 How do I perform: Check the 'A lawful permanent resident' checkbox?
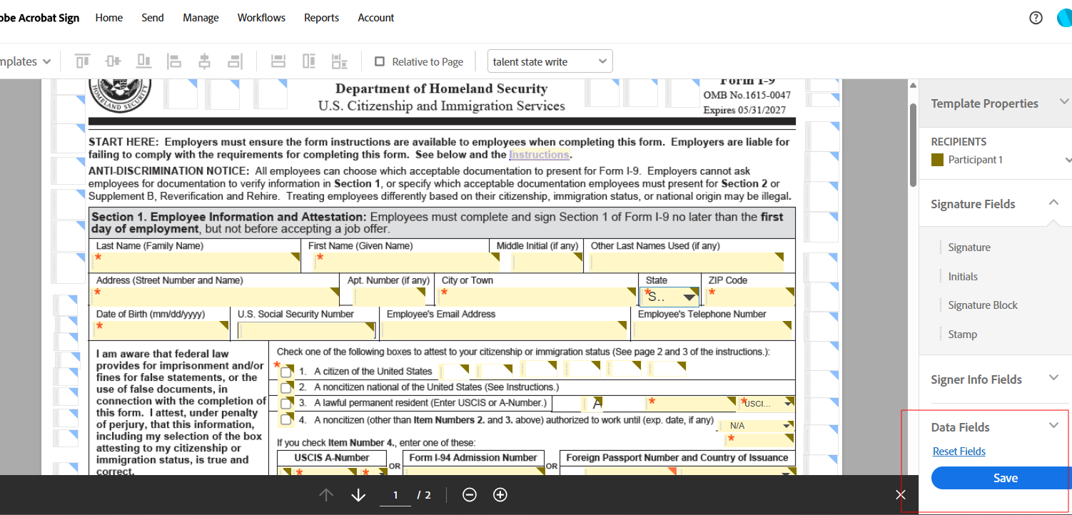(x=286, y=403)
